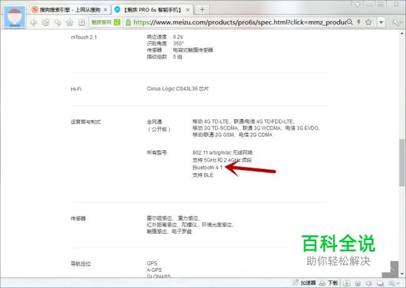Click the '全网通' label
The height and width of the screenshot is (288, 406).
154,122
